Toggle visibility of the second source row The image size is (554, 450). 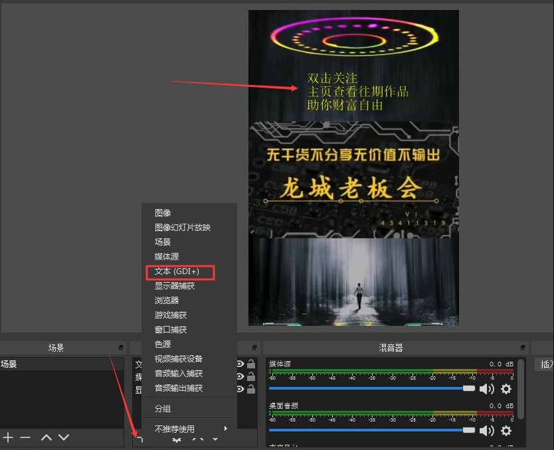(240, 376)
